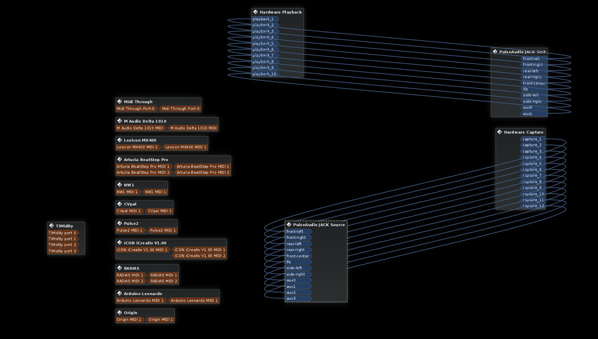Select lfe port on PulseAudio JACK Sink
Screen dimensions: 598x339
(534, 89)
